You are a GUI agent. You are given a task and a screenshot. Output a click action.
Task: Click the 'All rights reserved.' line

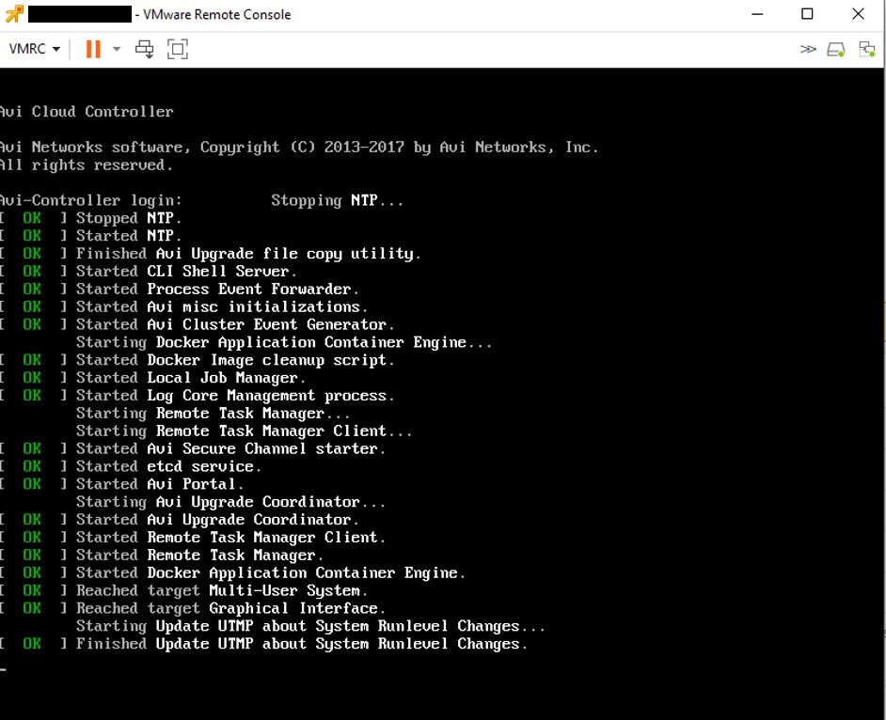[x=86, y=164]
